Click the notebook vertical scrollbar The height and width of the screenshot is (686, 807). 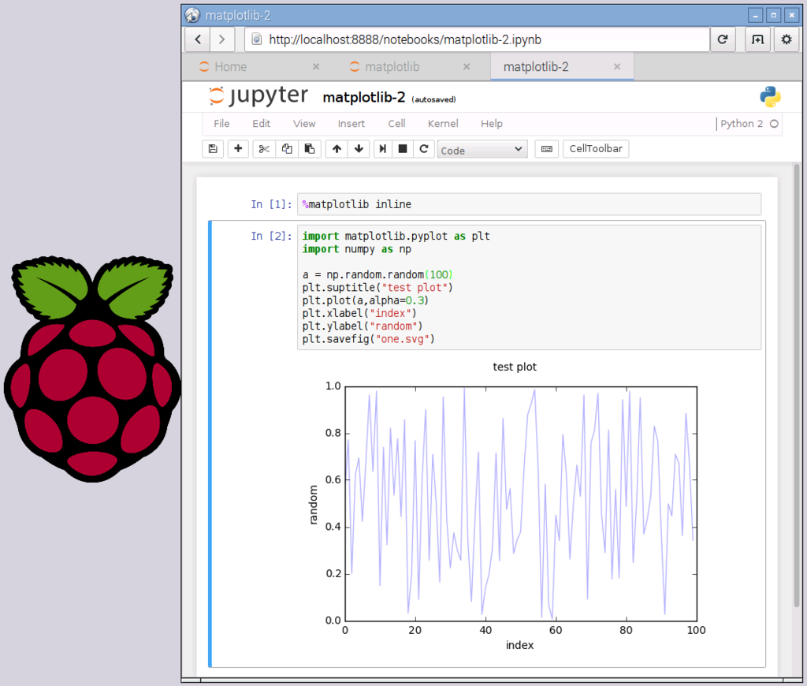tap(798, 386)
